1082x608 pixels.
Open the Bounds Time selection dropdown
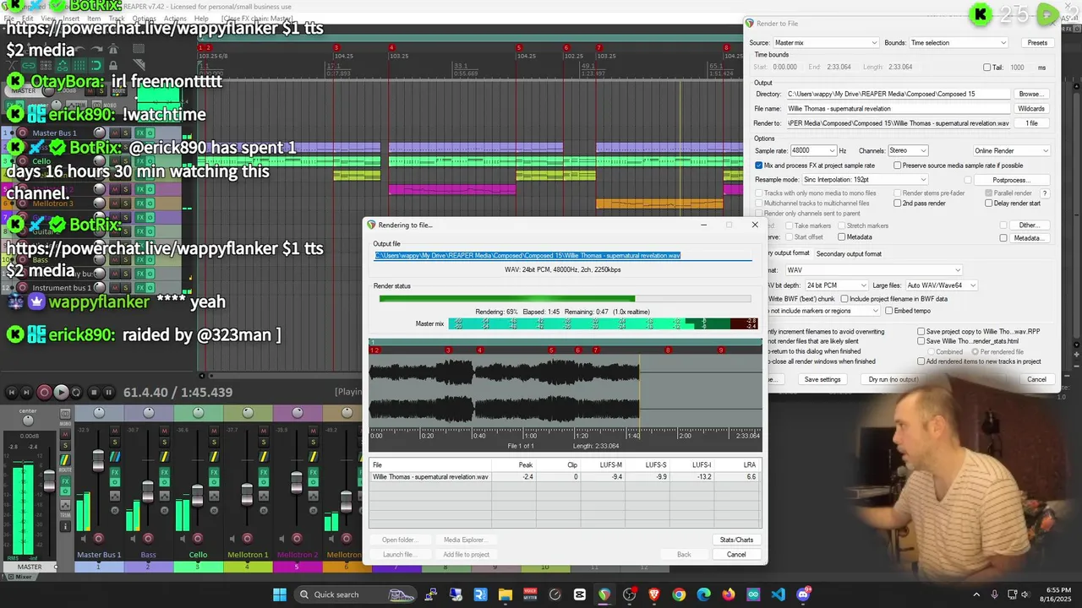coord(958,42)
